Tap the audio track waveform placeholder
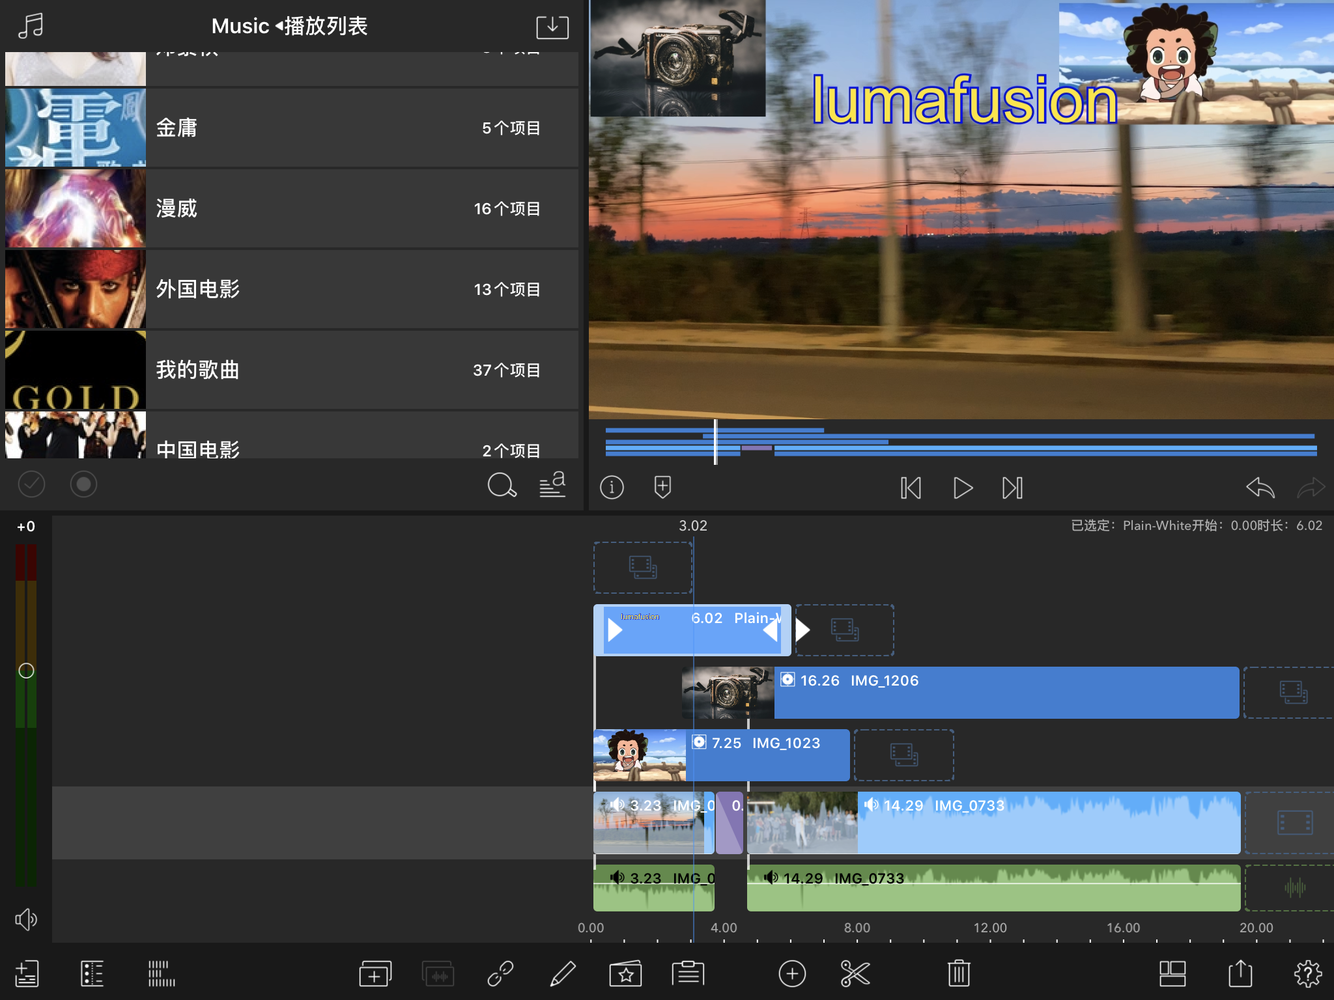Screen dimensions: 1334x1000 pyautogui.click(x=1290, y=888)
